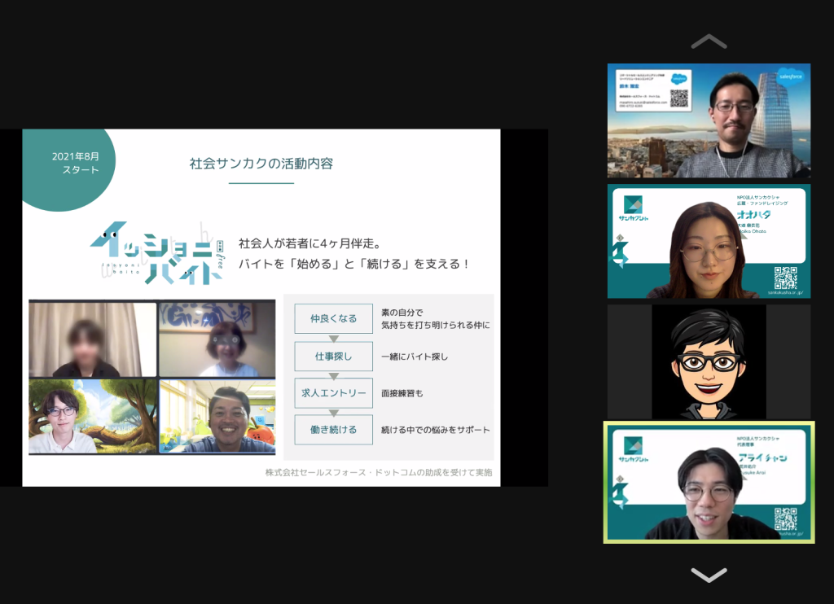Show next participants with the down chevron
This screenshot has width=834, height=604.
[x=709, y=575]
